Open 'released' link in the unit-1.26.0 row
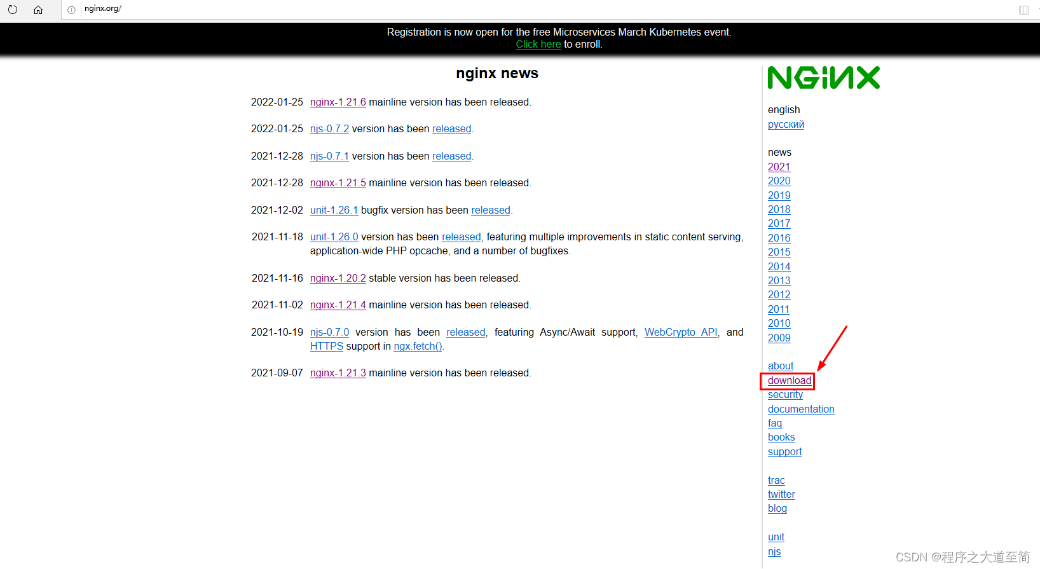Viewport: 1040px width, 569px height. 462,237
